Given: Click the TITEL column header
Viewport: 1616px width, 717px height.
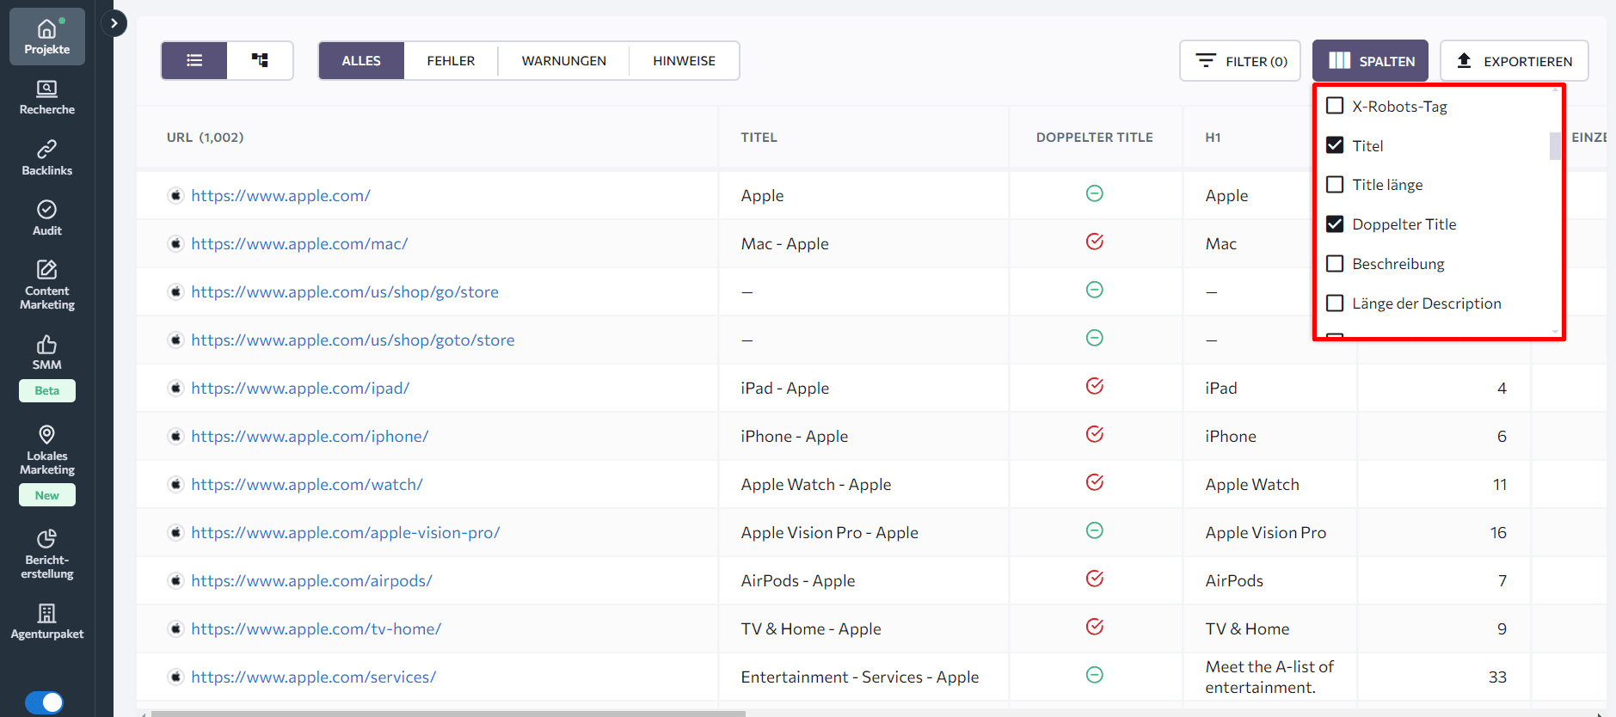Looking at the screenshot, I should click(x=759, y=138).
